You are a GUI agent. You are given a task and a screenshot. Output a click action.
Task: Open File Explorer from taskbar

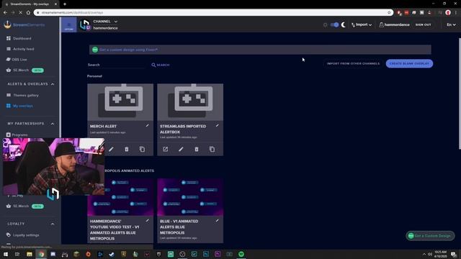[30, 254]
